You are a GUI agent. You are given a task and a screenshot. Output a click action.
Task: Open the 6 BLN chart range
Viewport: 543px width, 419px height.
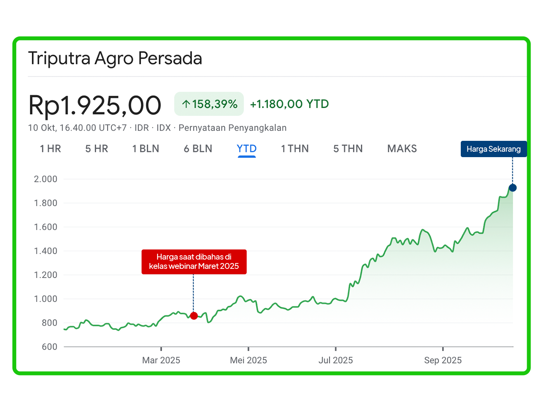pyautogui.click(x=198, y=149)
